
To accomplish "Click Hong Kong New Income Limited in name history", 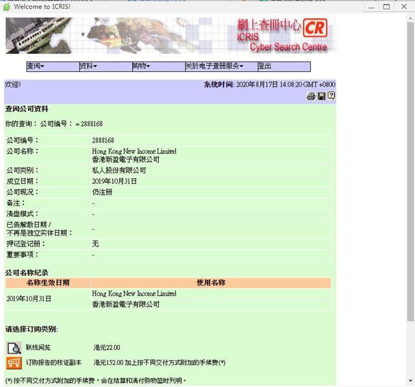I will click(134, 294).
